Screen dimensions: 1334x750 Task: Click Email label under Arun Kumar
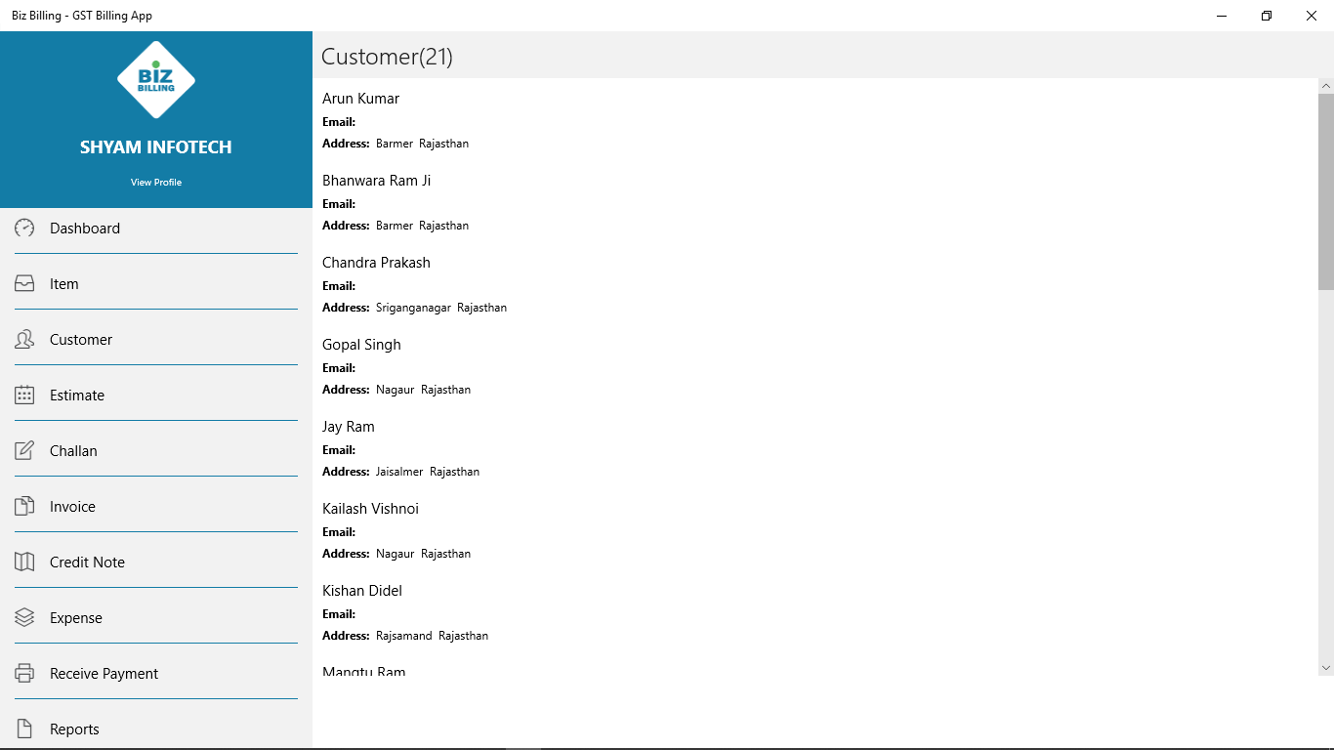click(339, 122)
